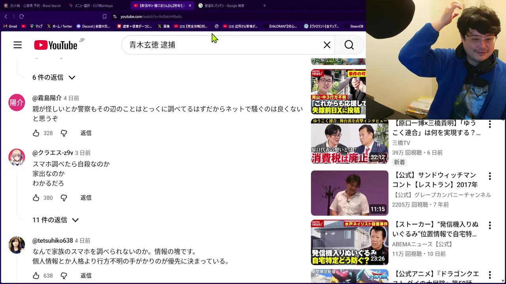Open the @クラエス-z9v channel name
The image size is (506, 284).
[53, 153]
